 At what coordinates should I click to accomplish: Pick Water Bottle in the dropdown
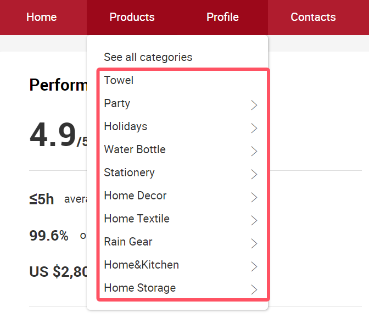coord(135,149)
